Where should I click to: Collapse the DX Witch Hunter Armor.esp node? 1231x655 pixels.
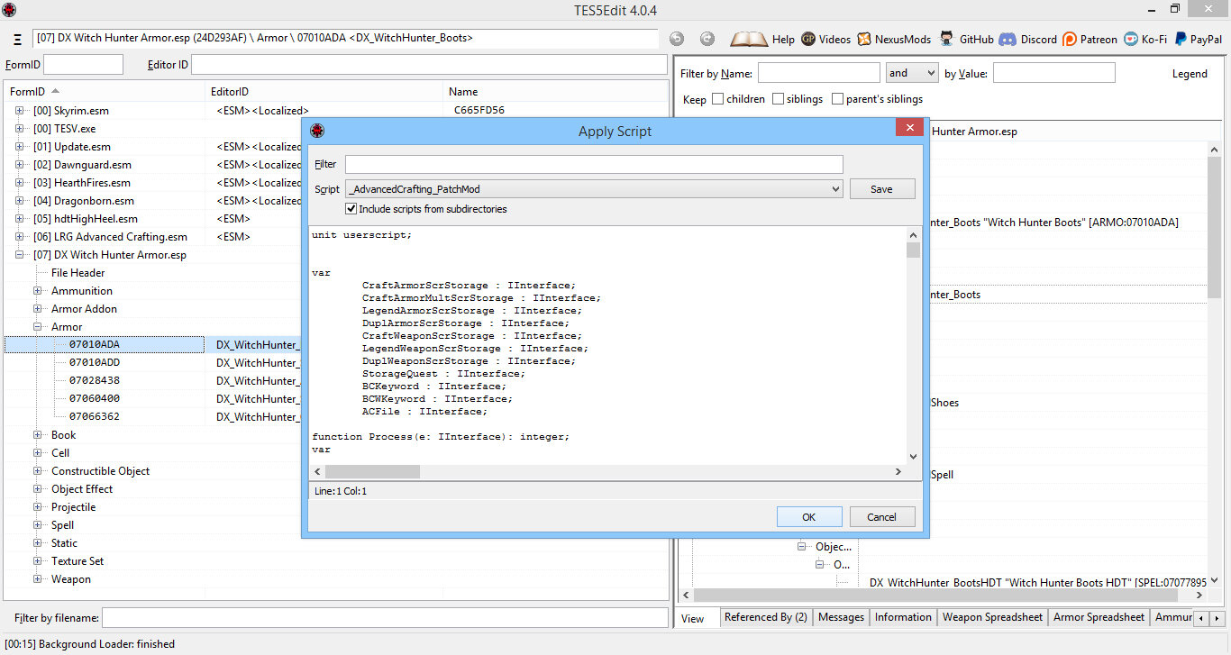point(20,255)
